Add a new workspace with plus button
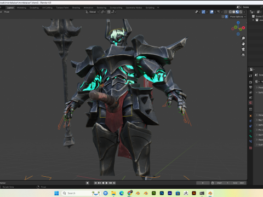The width and height of the screenshot is (263, 197). [158, 8]
